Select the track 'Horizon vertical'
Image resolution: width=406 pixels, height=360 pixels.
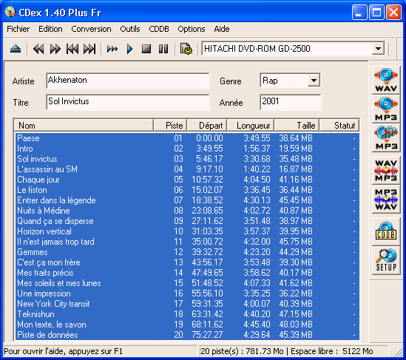(187, 231)
